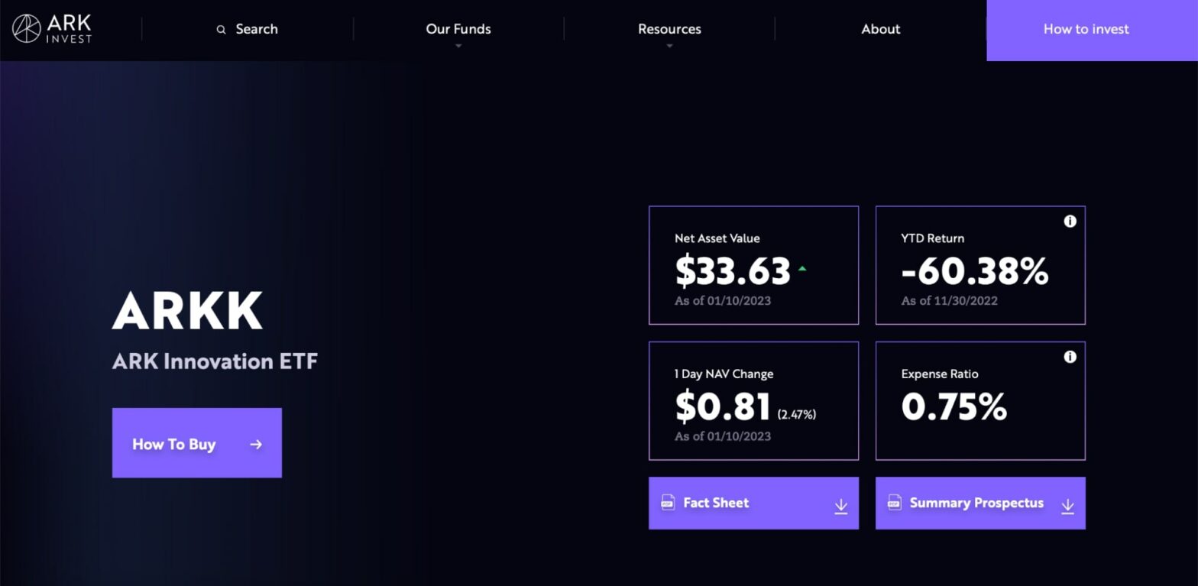Click the PDF icon on Fact Sheet button
1198x586 pixels.
tap(668, 503)
